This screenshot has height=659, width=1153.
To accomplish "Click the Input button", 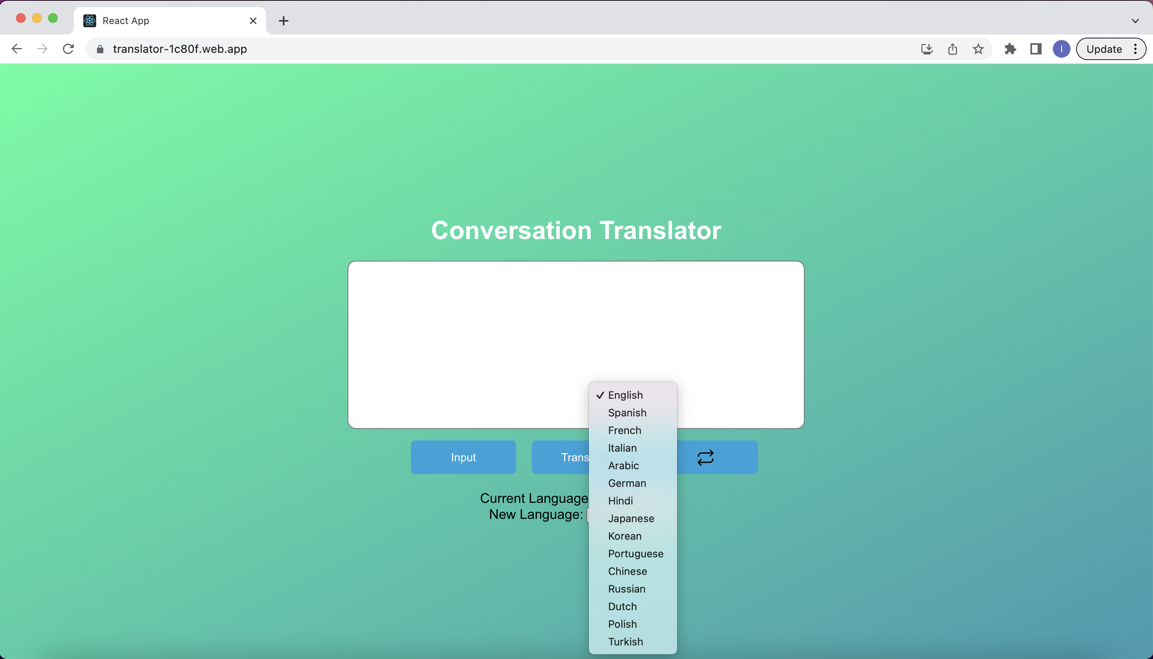I will click(463, 457).
